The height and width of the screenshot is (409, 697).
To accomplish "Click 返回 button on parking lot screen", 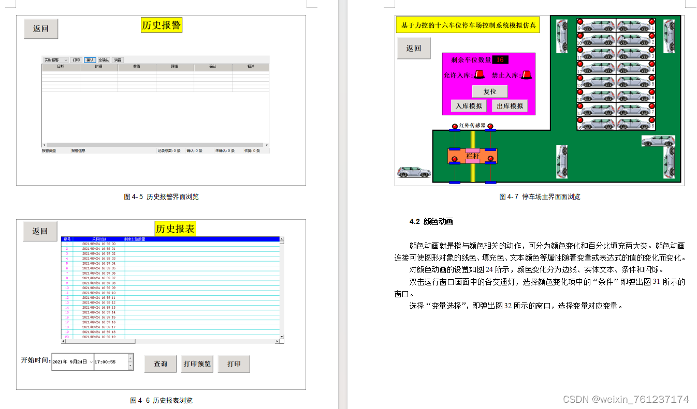I will [414, 48].
